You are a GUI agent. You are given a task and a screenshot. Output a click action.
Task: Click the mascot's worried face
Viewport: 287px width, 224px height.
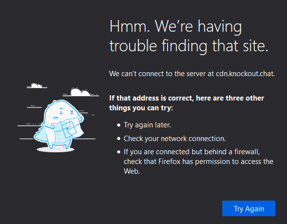point(64,113)
